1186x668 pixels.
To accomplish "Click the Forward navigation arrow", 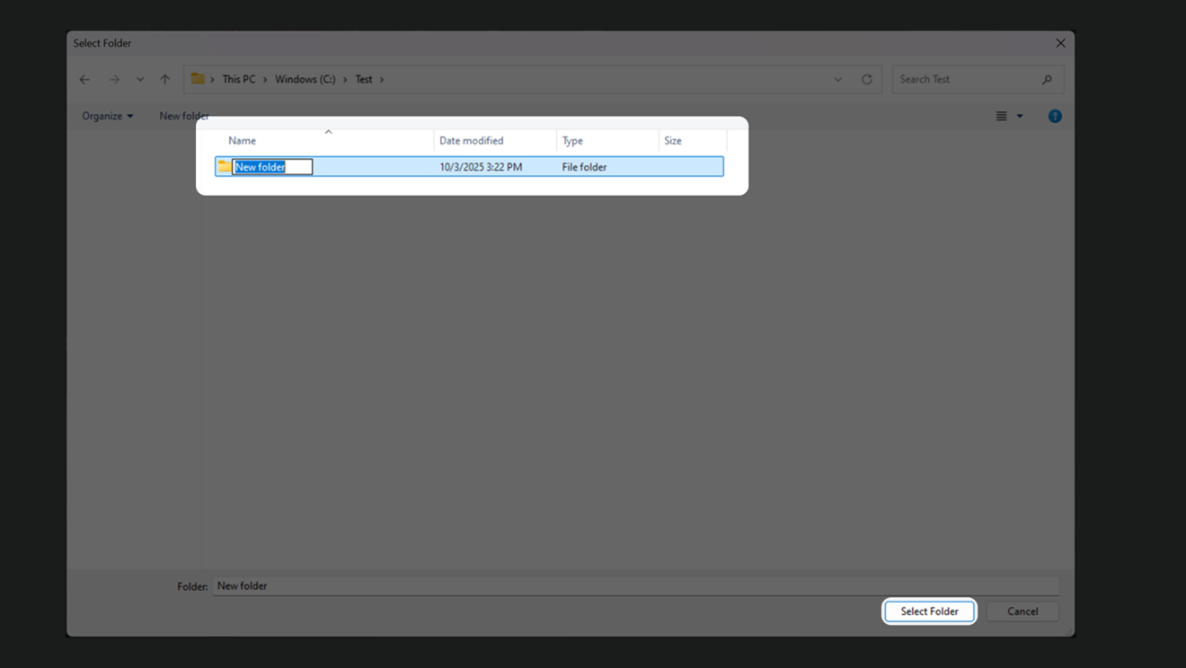I will [114, 79].
